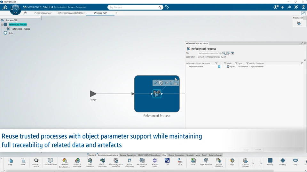Uncheck the ObjectParameter checkbox
This screenshot has height=172, width=307.
(x=219, y=67)
